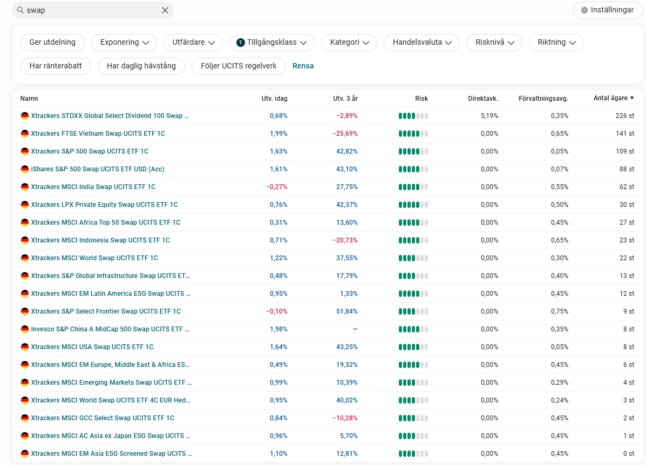The image size is (646, 465).
Task: Expand the Handelsvaluta dropdown
Action: point(421,43)
